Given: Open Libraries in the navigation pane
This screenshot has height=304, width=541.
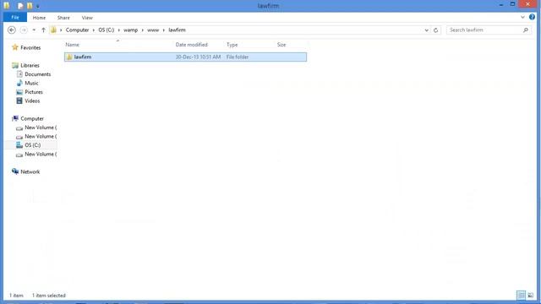Looking at the screenshot, I should point(30,65).
